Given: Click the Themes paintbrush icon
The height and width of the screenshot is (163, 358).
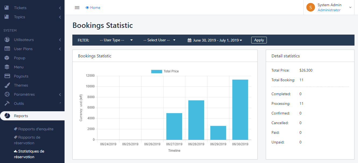Looking at the screenshot, I should [x=7, y=85].
